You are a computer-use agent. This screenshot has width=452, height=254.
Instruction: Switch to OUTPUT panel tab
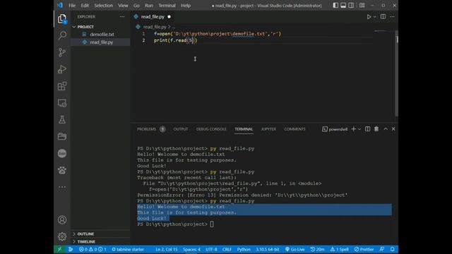[x=181, y=129]
